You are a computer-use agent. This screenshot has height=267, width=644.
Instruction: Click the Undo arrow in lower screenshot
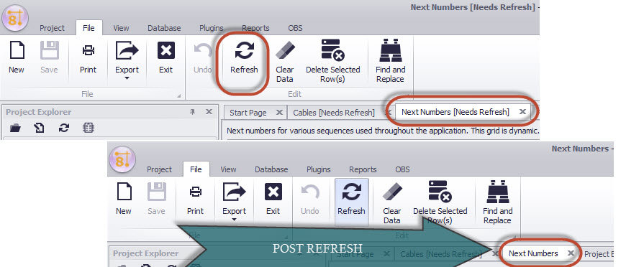[310, 192]
